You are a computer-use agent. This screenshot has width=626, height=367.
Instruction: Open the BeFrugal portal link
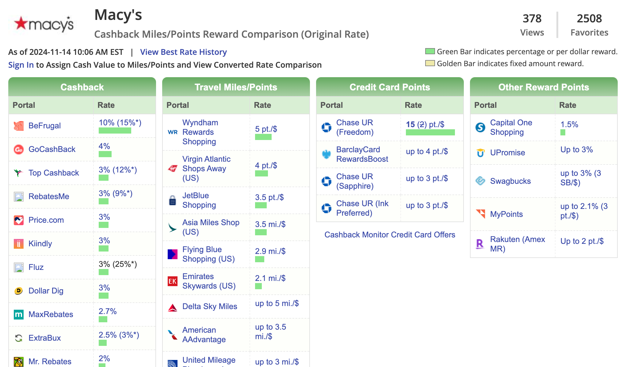click(44, 126)
